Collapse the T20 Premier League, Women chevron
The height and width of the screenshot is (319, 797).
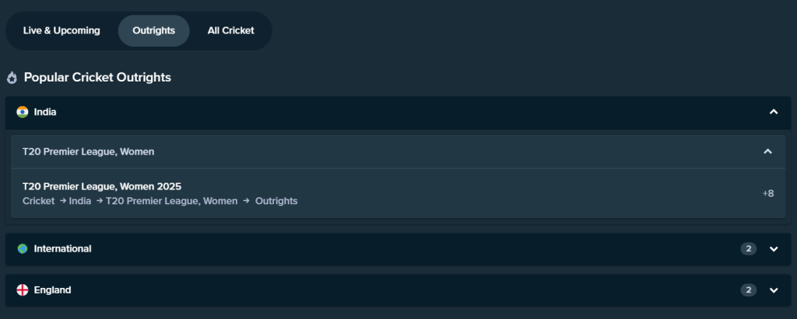(x=767, y=151)
